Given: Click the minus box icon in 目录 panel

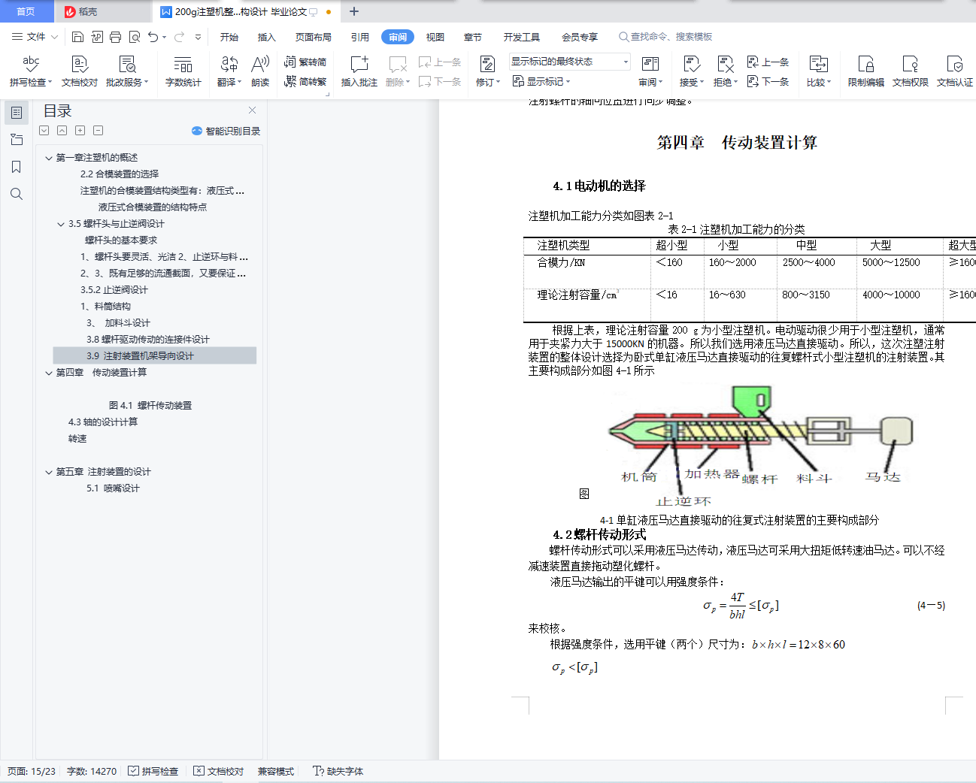Looking at the screenshot, I should tap(98, 131).
